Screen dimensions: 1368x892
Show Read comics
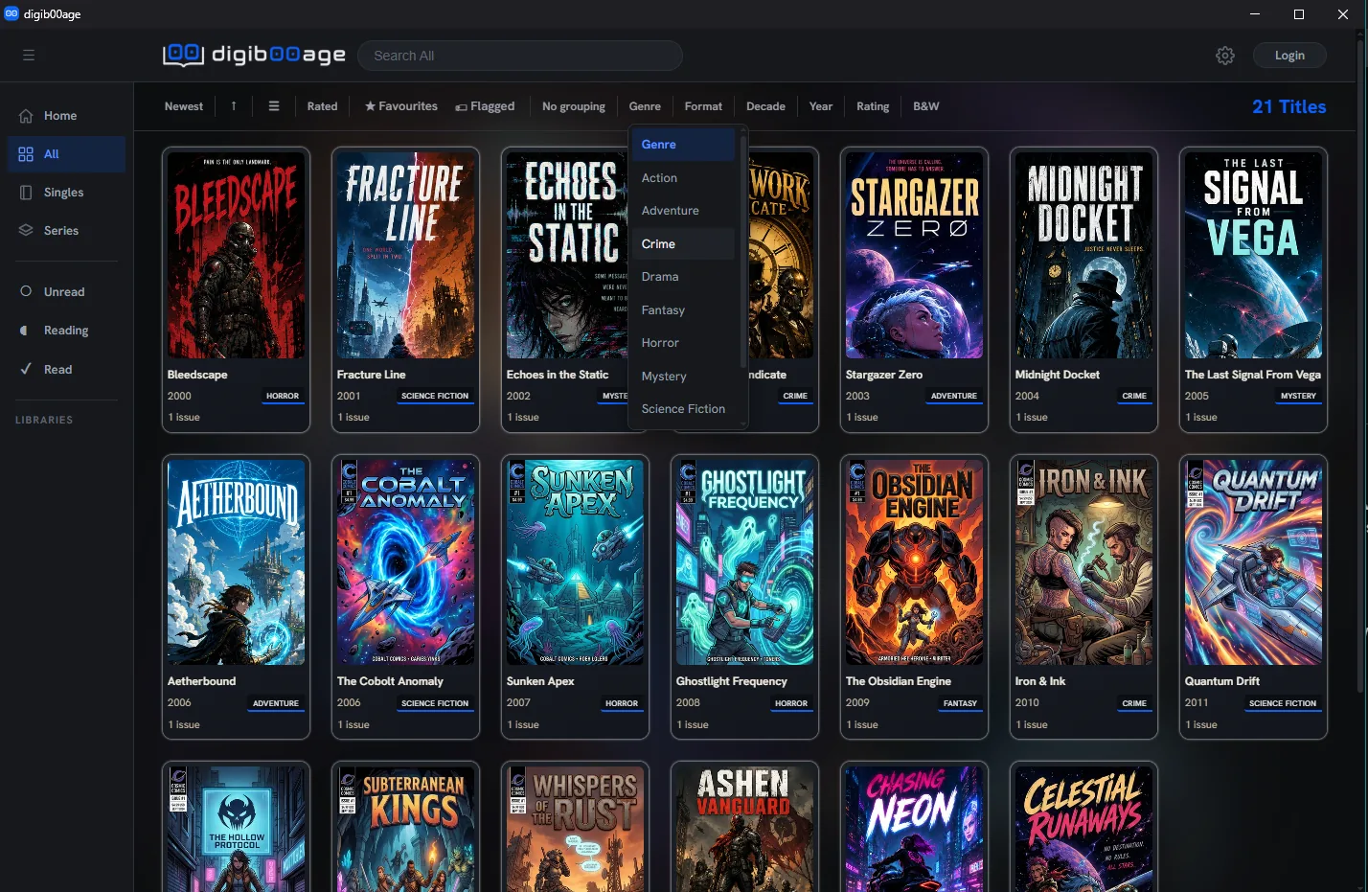67,370
